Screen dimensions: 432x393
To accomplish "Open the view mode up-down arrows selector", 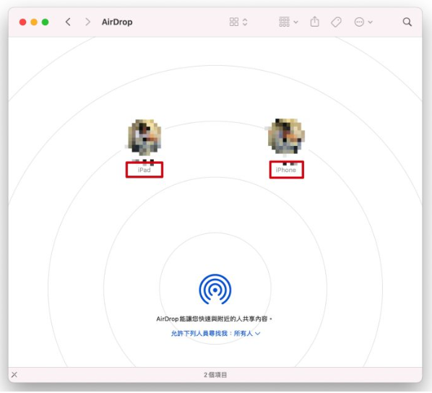I will click(245, 22).
